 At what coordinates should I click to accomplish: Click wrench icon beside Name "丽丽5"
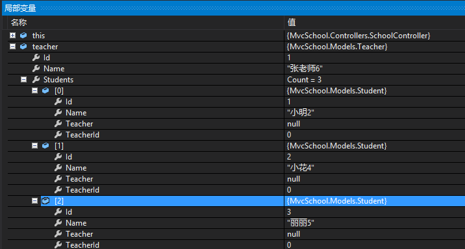58,222
